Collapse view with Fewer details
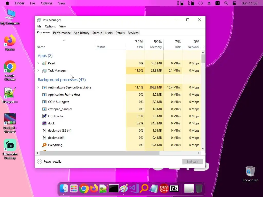Image resolution: width=263 pixels, height=197 pixels. [x=49, y=162]
